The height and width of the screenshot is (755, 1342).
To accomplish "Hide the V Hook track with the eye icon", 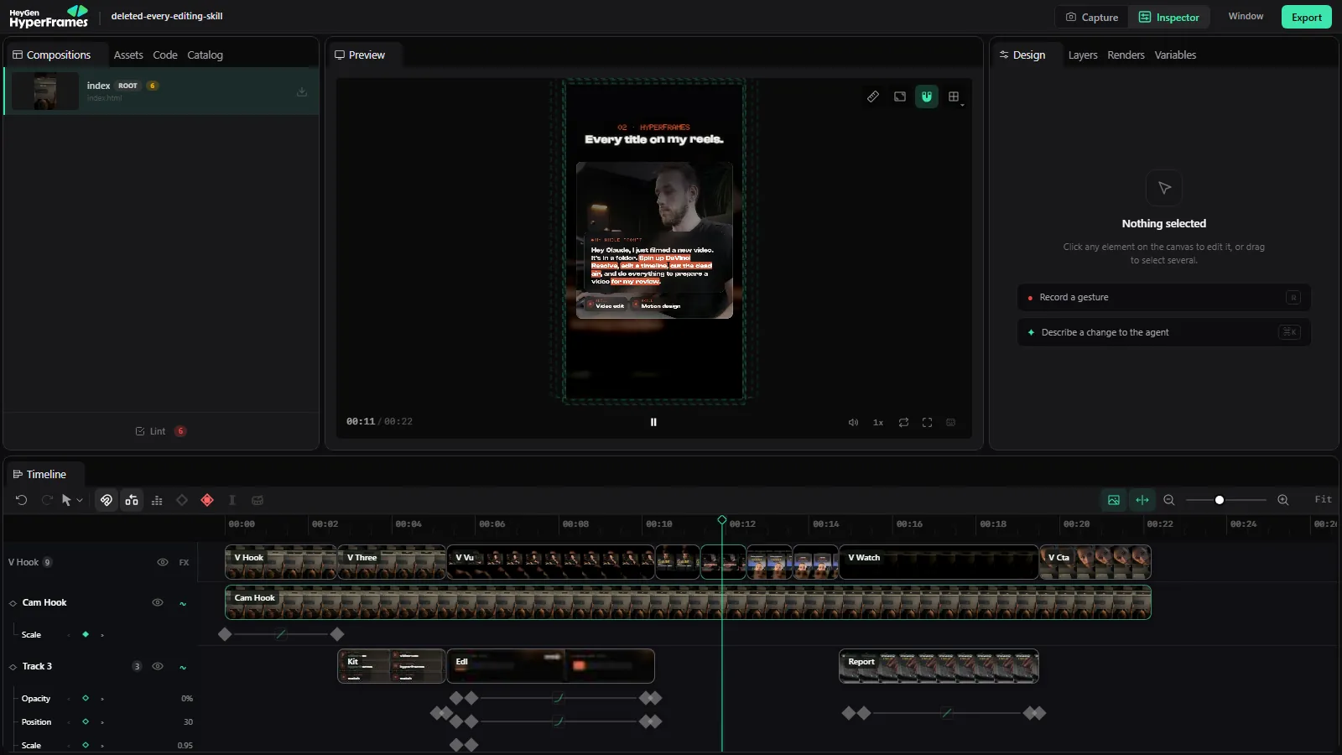I will [x=163, y=562].
